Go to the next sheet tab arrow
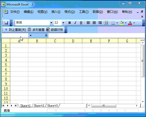Viewport: 146px width, 117px height. (11, 106)
